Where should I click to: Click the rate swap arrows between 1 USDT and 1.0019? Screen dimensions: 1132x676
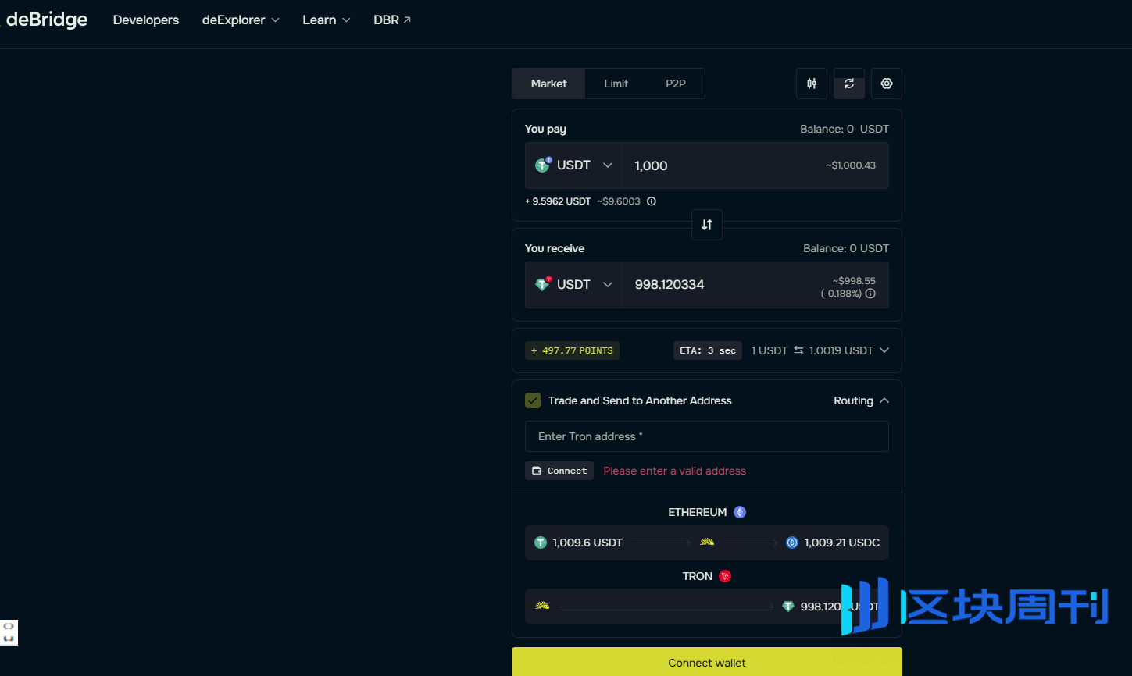point(798,350)
